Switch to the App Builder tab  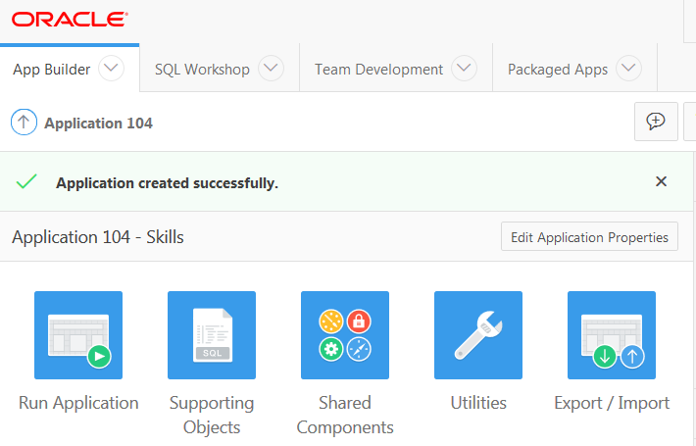52,70
